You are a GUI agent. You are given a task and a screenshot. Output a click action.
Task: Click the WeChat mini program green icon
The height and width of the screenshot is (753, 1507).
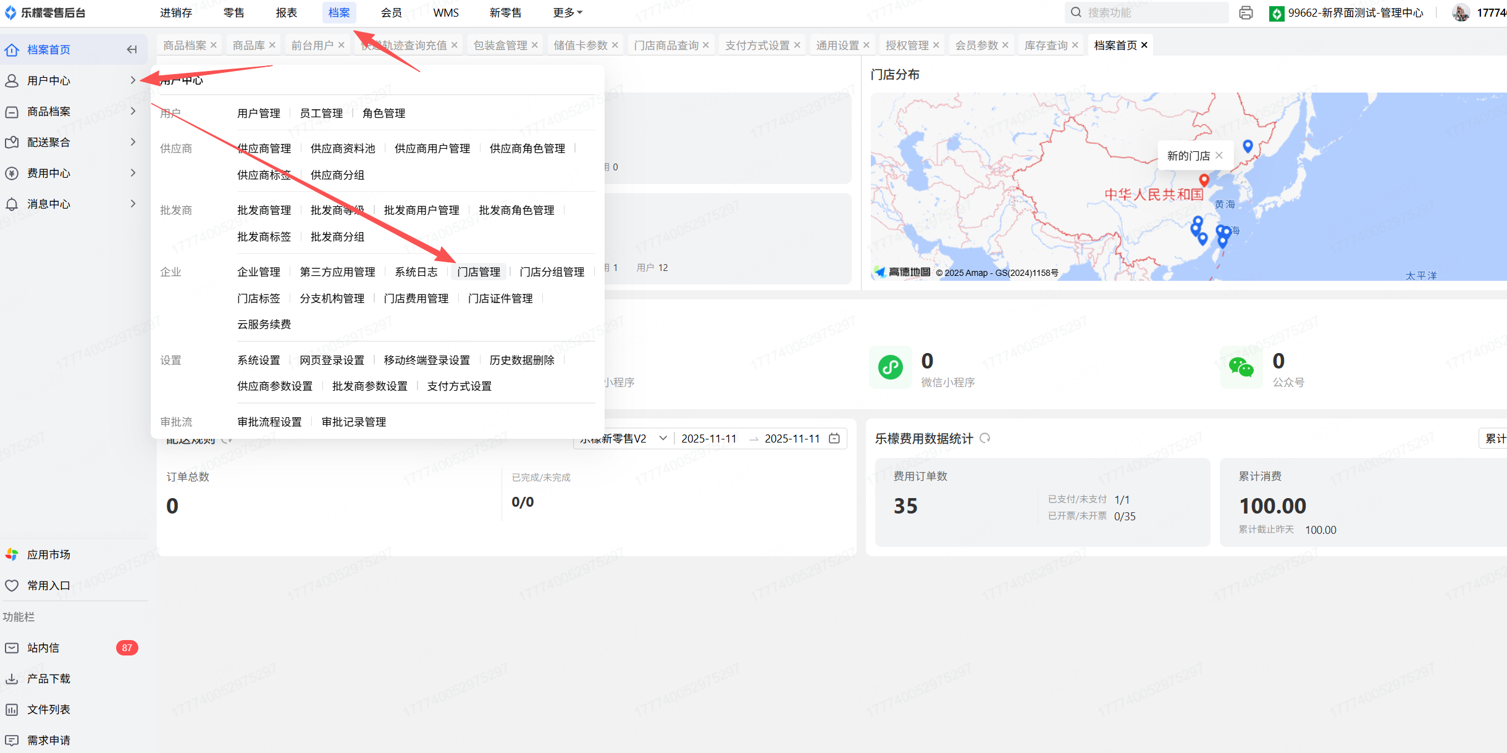coord(890,368)
